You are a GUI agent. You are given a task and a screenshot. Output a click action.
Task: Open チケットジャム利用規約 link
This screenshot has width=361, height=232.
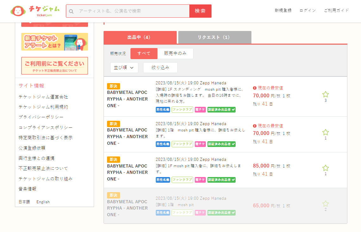click(43, 107)
